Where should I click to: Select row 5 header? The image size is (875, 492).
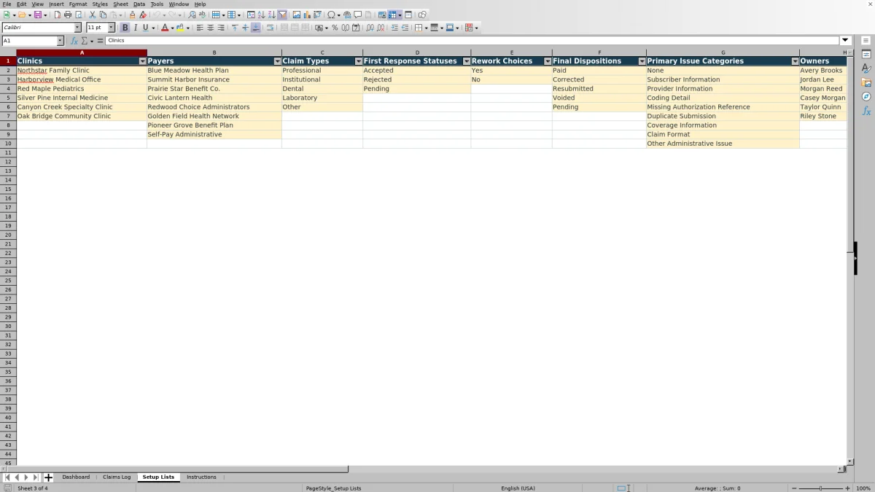click(x=8, y=98)
